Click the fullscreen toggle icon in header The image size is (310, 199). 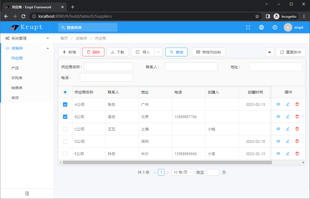click(248, 27)
